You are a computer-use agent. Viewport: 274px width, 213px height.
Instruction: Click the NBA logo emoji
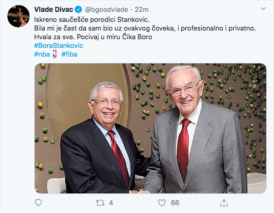coord(54,54)
